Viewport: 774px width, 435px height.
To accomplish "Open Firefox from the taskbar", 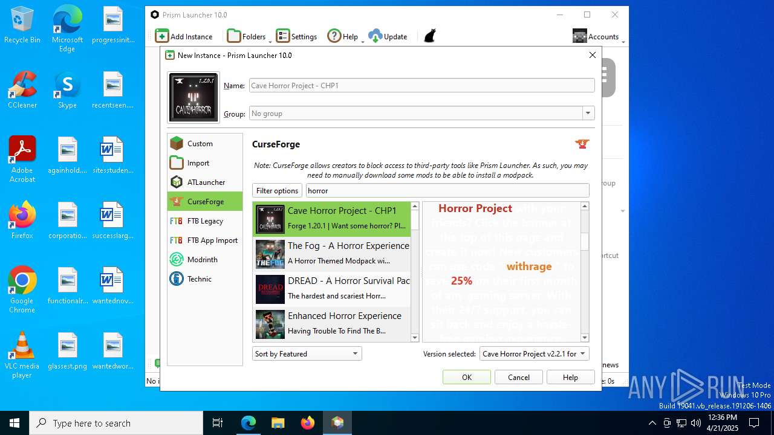I will coord(308,423).
